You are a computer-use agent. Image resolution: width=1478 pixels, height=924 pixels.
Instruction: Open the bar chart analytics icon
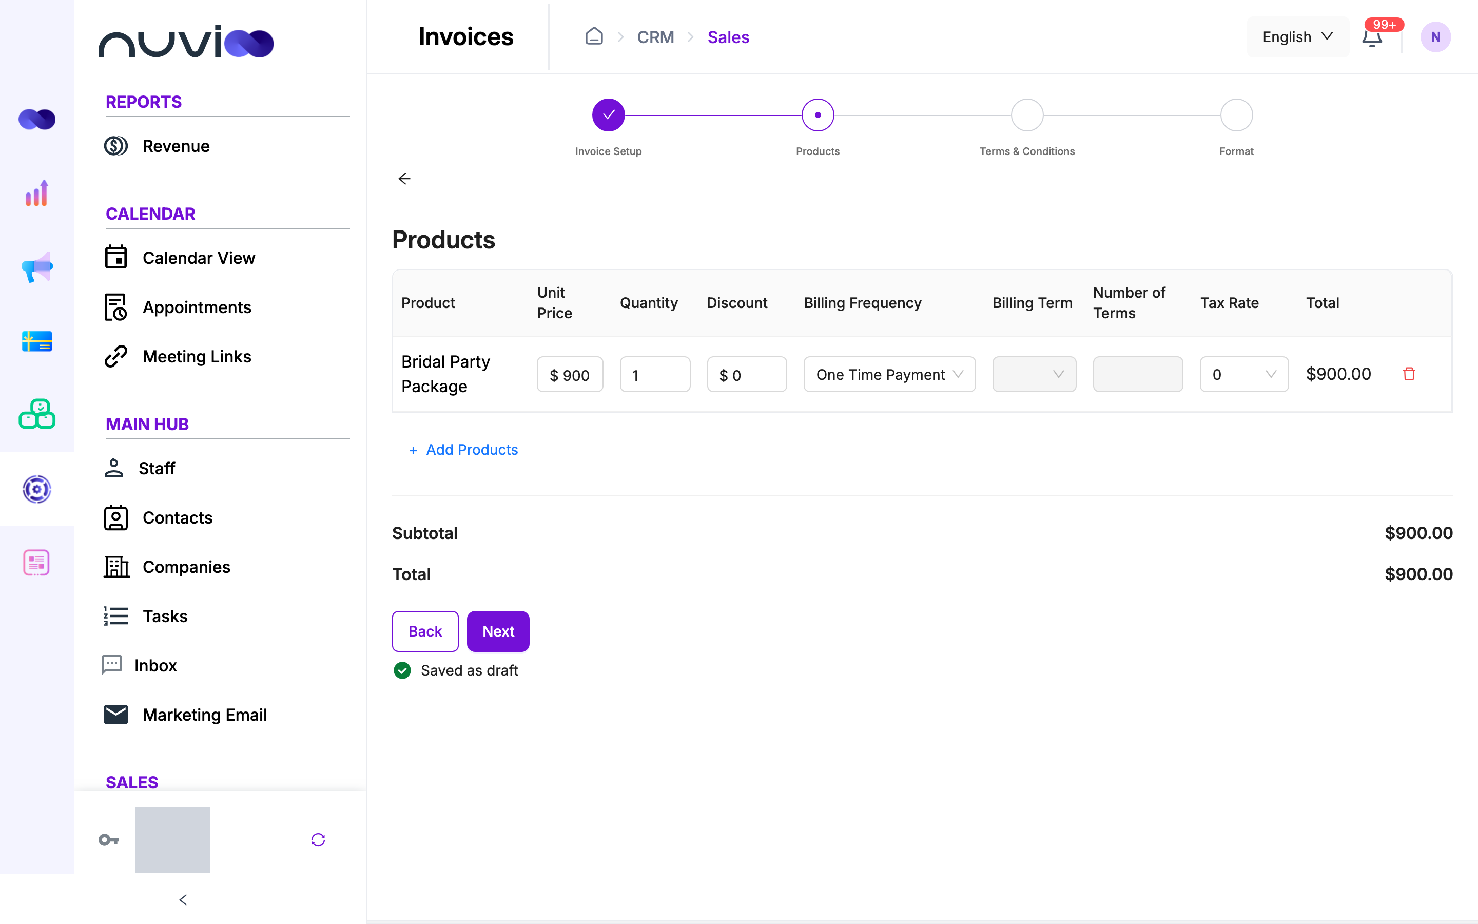[36, 193]
